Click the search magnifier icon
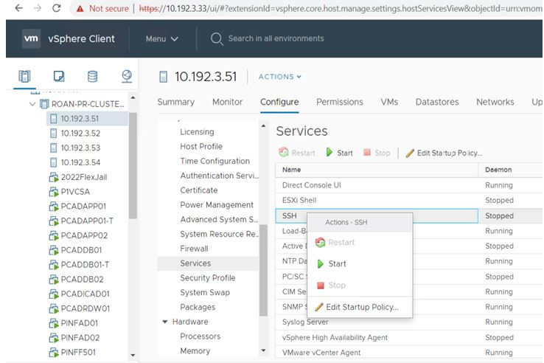The height and width of the screenshot is (363, 544). click(217, 39)
